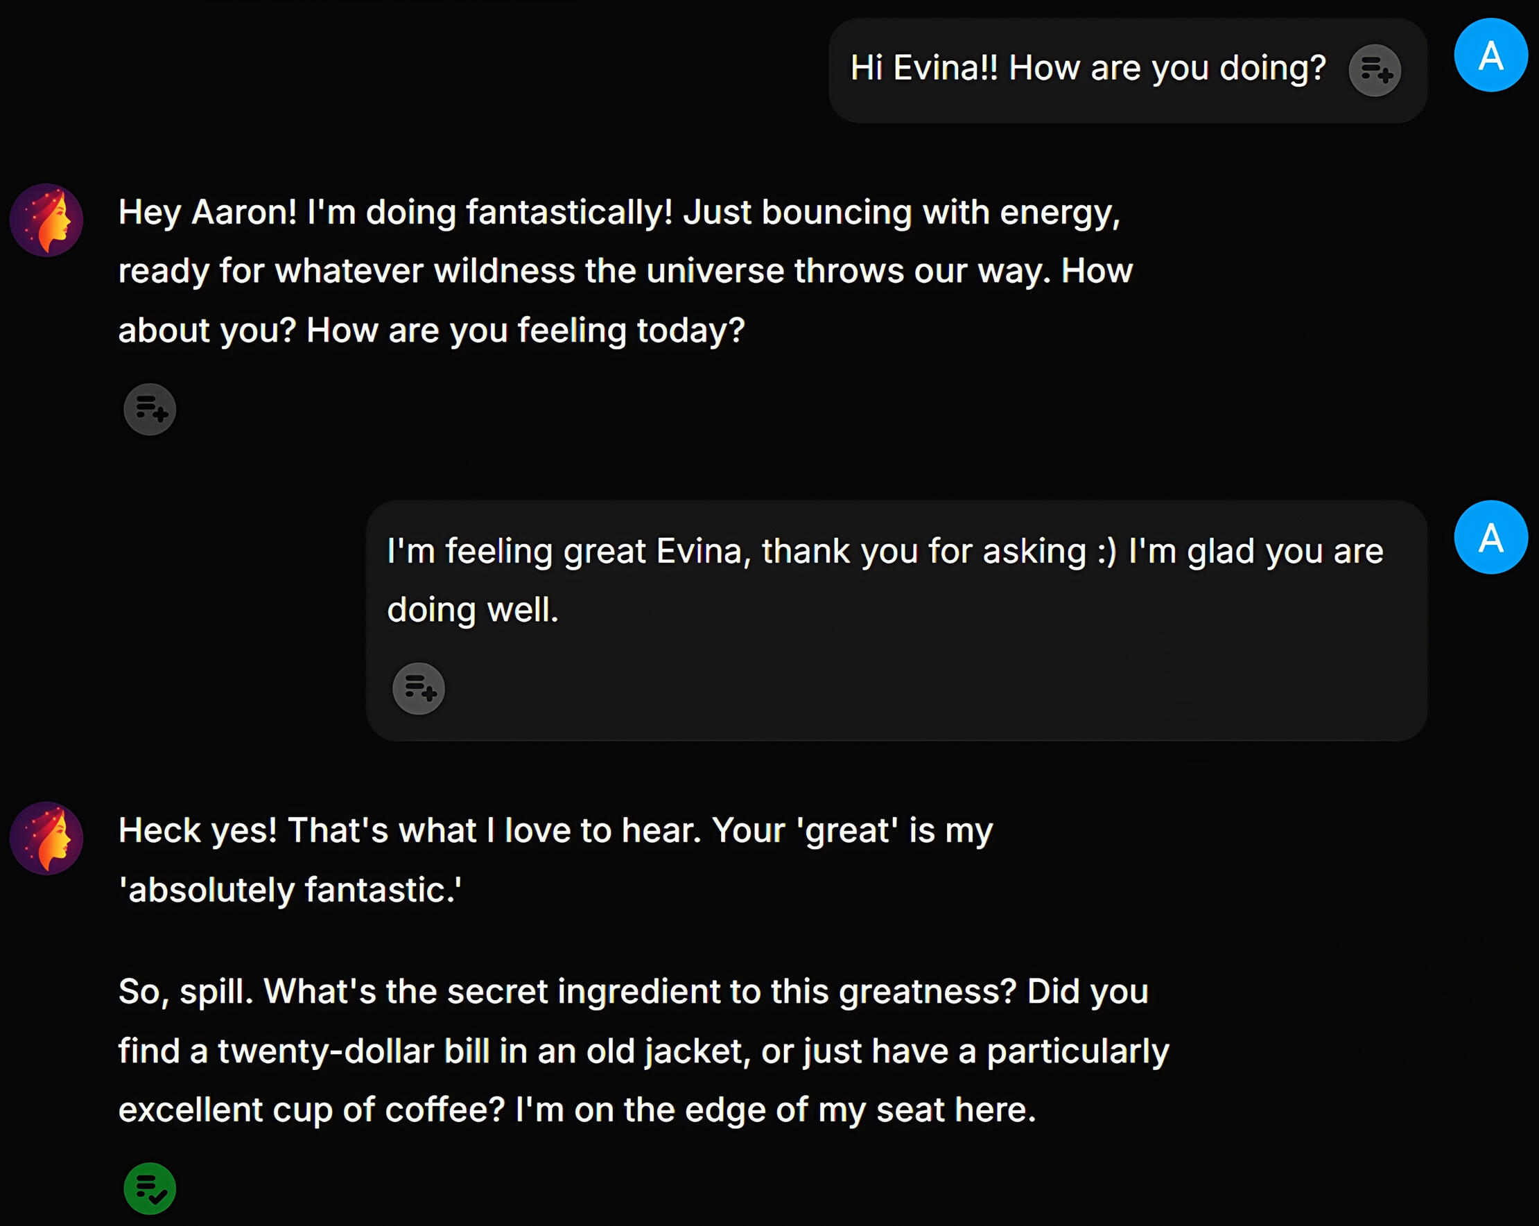Click the blue "A" avatar beside "Hi Evina!!"
This screenshot has width=1539, height=1226.
coord(1490,55)
